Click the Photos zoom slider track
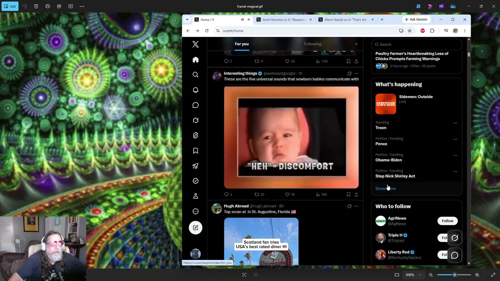 point(454,275)
